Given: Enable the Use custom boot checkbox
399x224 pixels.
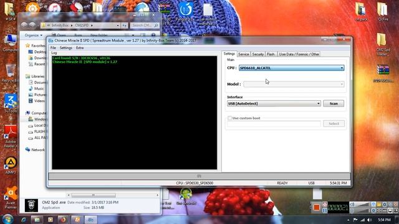Looking at the screenshot, I should [x=229, y=118].
